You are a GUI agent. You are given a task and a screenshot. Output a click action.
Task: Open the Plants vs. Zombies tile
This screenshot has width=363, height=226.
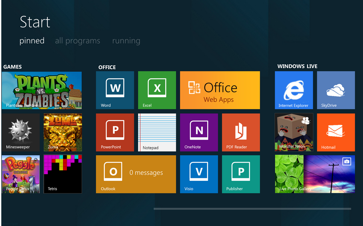point(42,90)
